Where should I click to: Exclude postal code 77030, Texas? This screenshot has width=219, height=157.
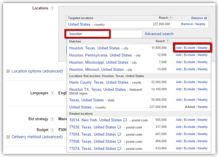pos(190,127)
